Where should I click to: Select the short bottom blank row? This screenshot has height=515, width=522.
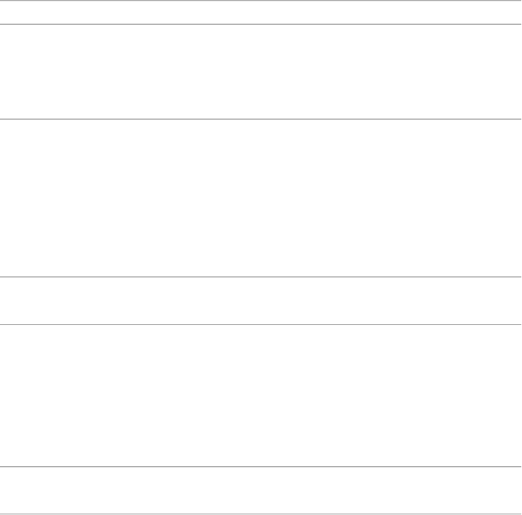(x=261, y=491)
